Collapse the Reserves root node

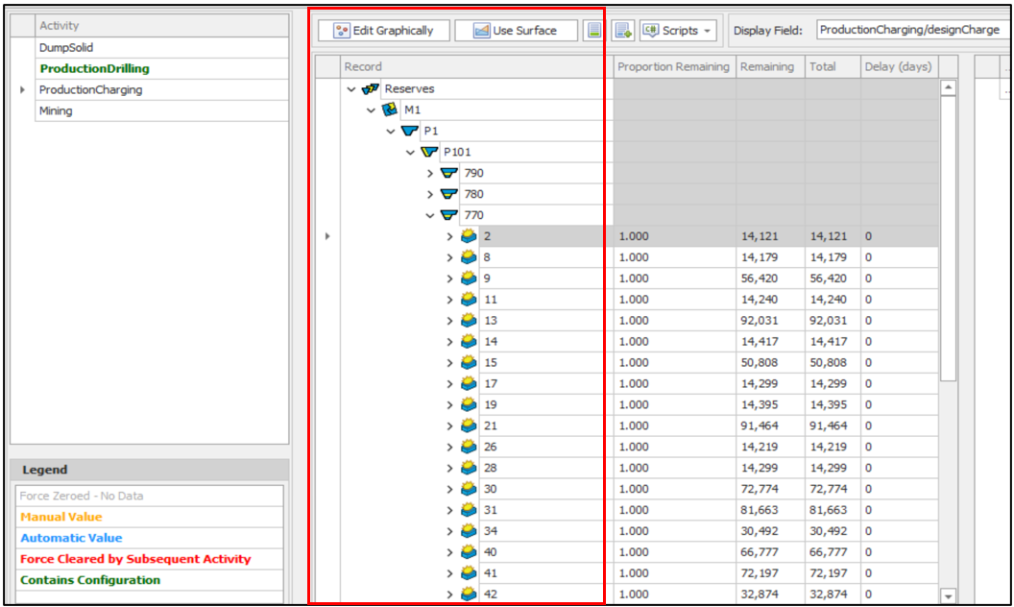pyautogui.click(x=351, y=89)
